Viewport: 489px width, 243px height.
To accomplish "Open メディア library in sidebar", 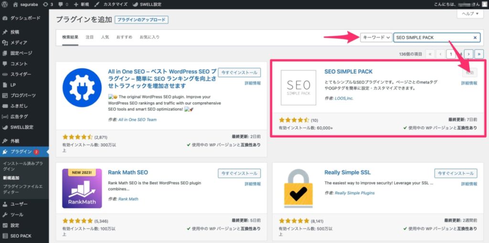I will point(24,42).
